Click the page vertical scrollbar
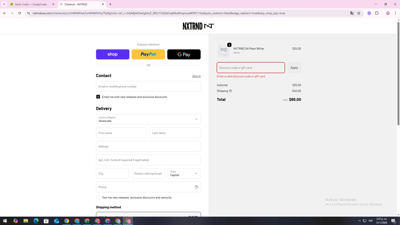 click(x=398, y=73)
